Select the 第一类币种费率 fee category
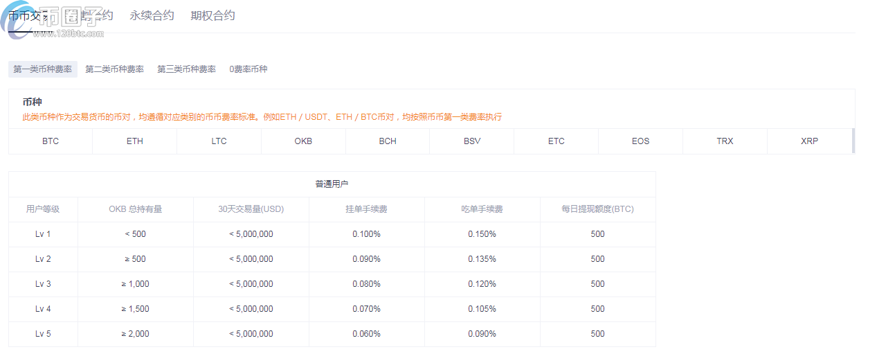 43,69
